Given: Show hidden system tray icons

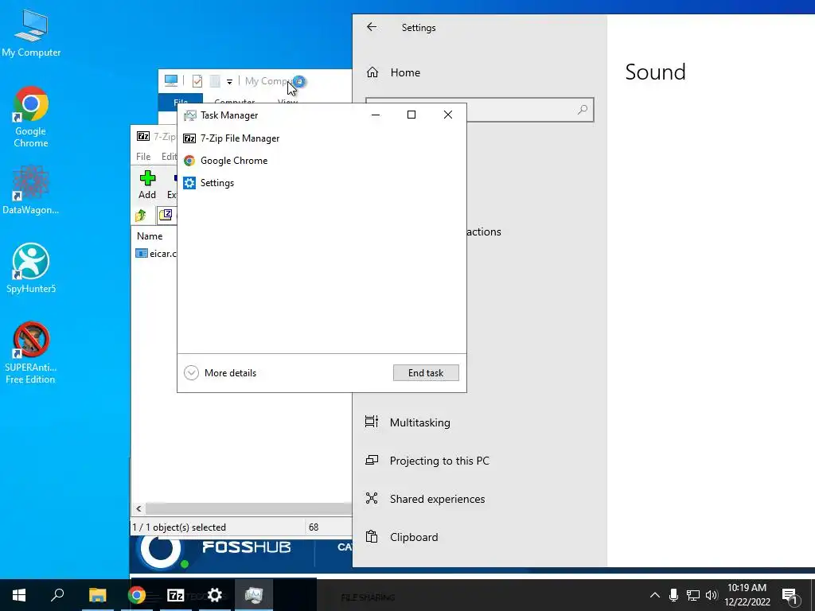Looking at the screenshot, I should 655,595.
